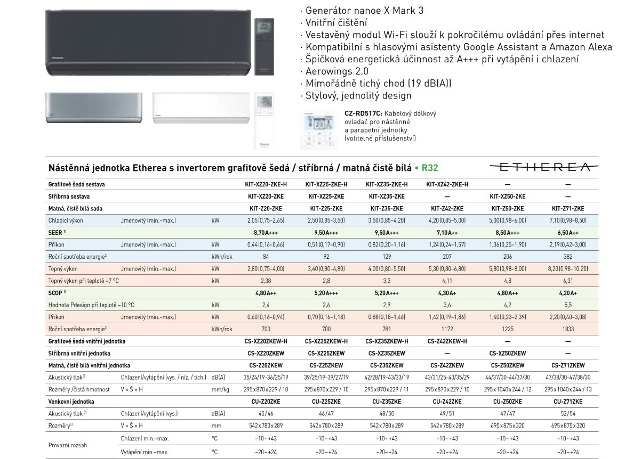Click the outdoor dimensions '695 x 875 x 320' for CU-Z50ZKE

pos(508,426)
